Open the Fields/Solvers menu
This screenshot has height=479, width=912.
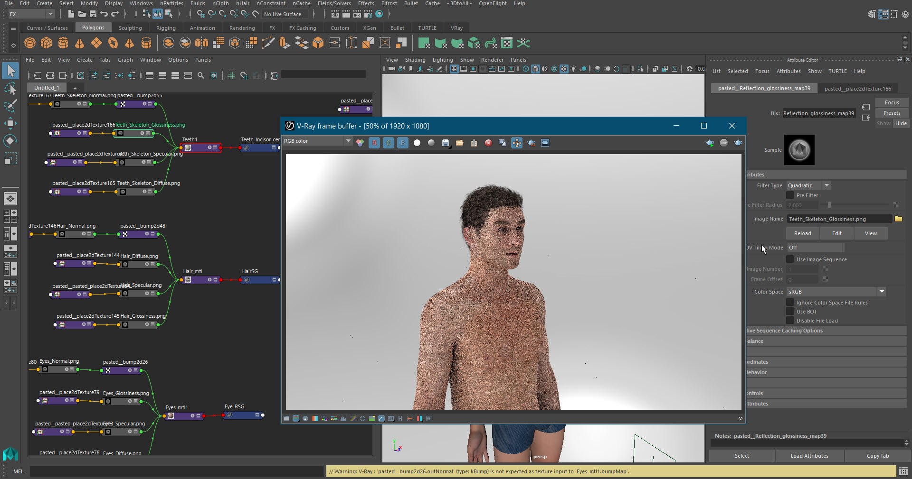pyautogui.click(x=334, y=3)
